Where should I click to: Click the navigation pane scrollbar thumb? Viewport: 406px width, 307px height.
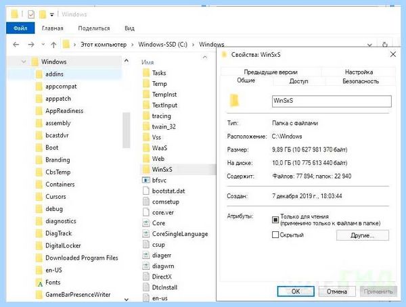tap(127, 130)
